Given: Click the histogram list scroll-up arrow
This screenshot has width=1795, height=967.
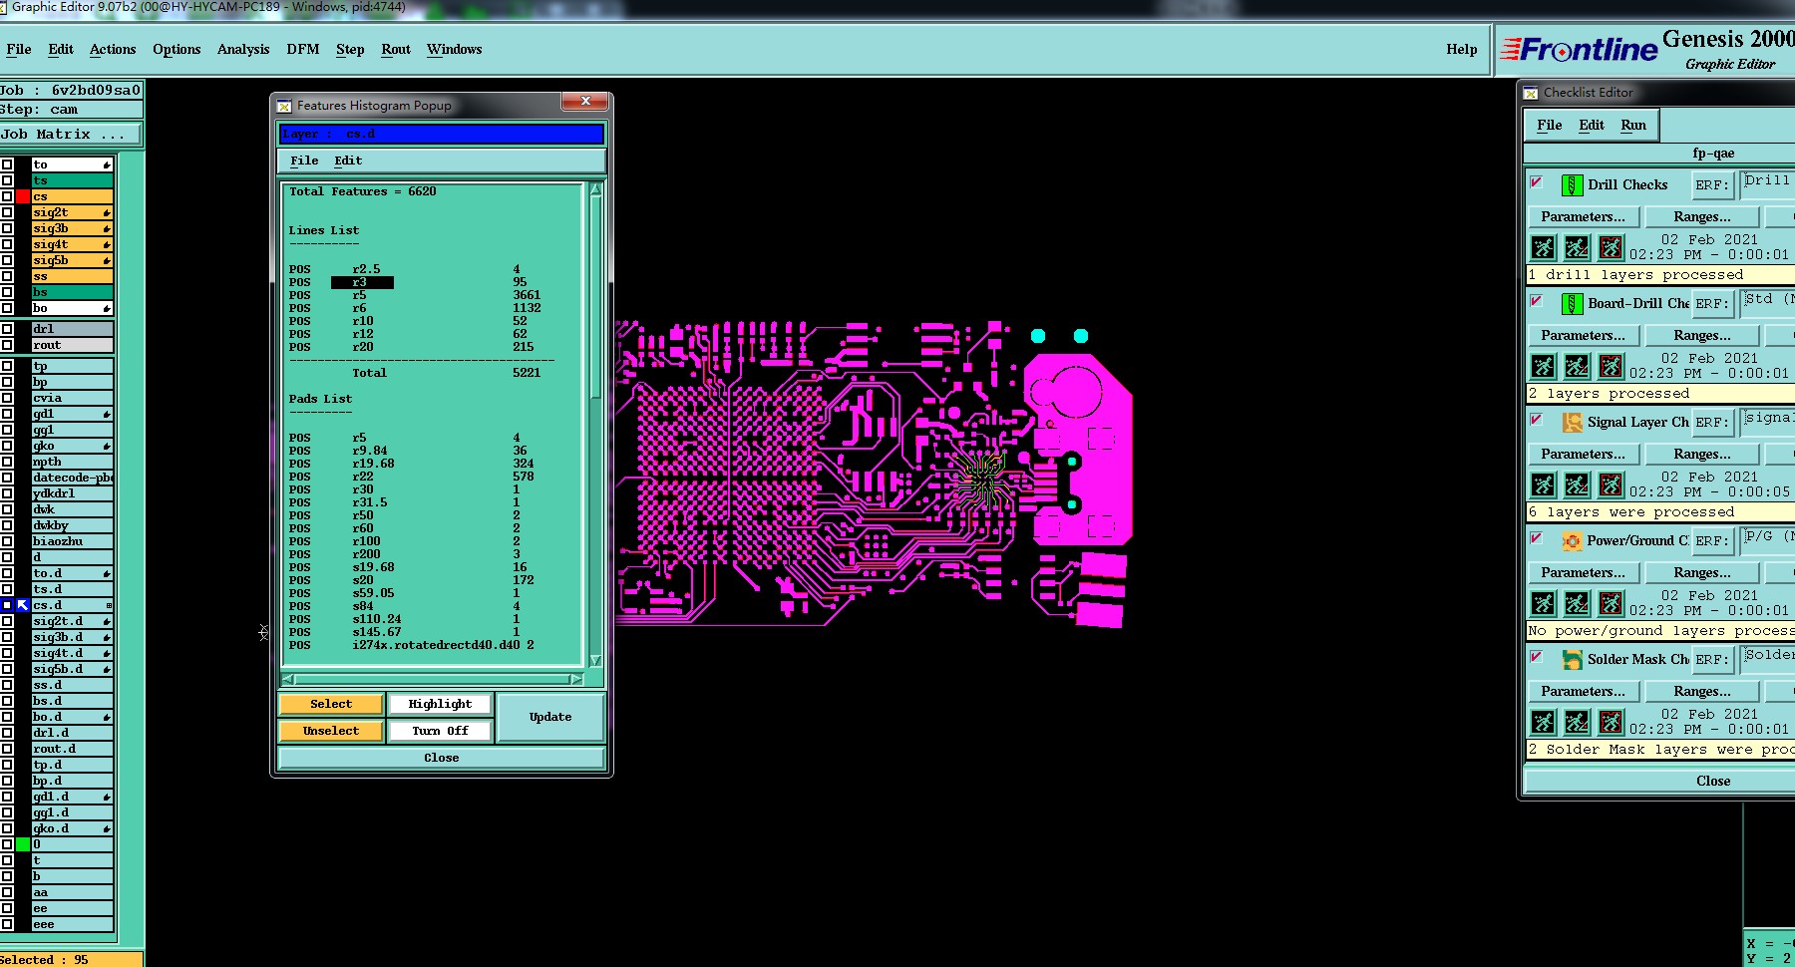Looking at the screenshot, I should 596,188.
